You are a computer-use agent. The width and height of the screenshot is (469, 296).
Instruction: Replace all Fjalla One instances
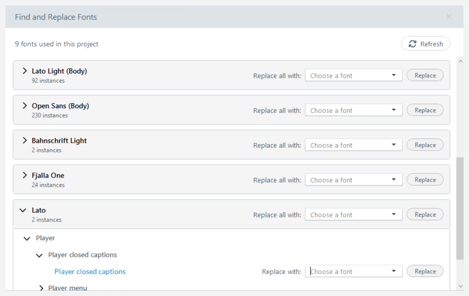click(x=425, y=180)
